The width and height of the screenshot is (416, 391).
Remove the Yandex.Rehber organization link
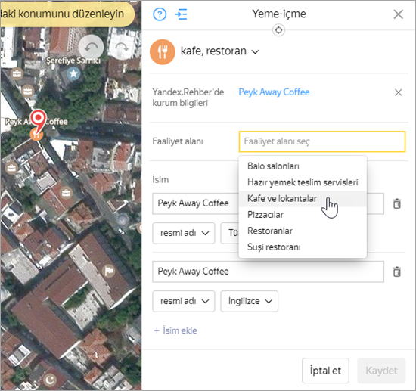pyautogui.click(x=398, y=92)
